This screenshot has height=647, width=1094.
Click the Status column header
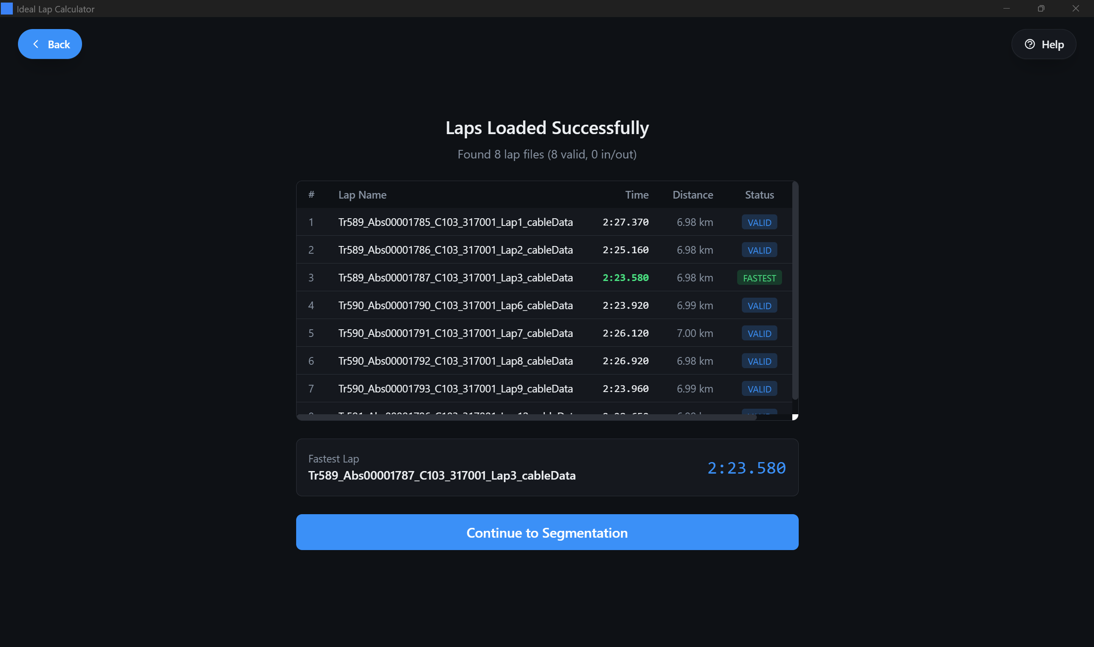759,194
